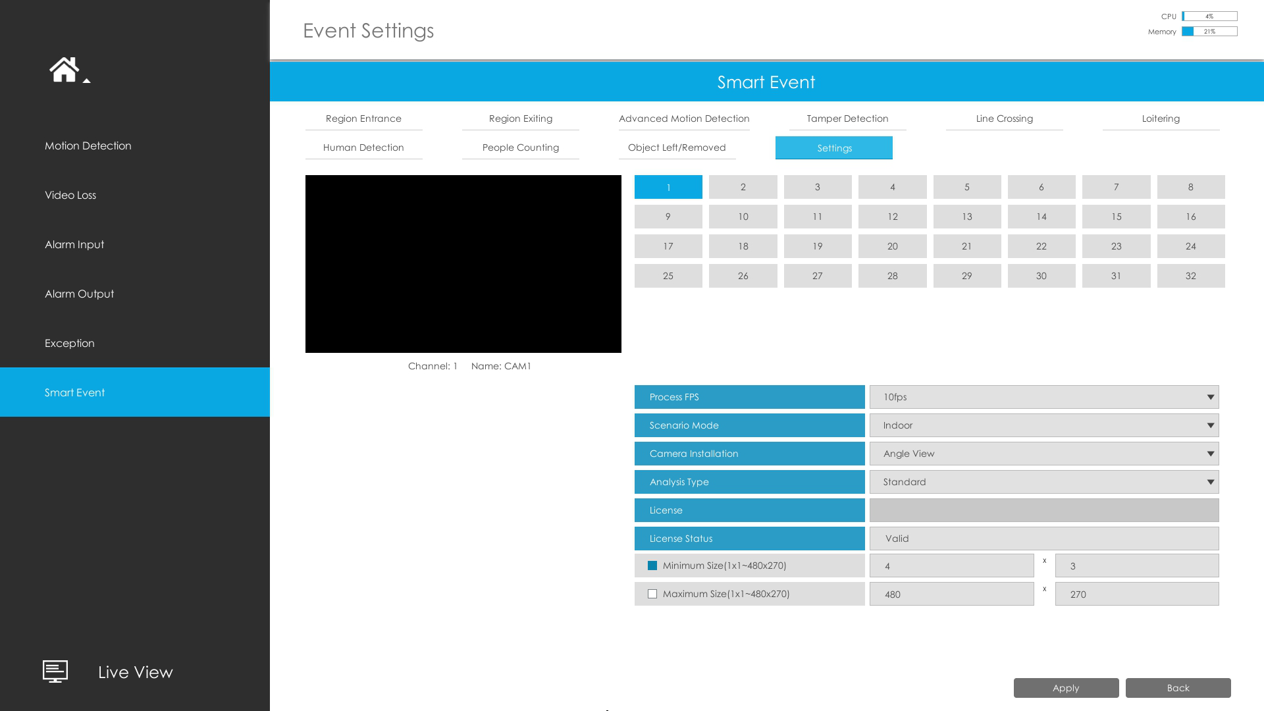
Task: Select the Human Detection tab
Action: point(363,147)
